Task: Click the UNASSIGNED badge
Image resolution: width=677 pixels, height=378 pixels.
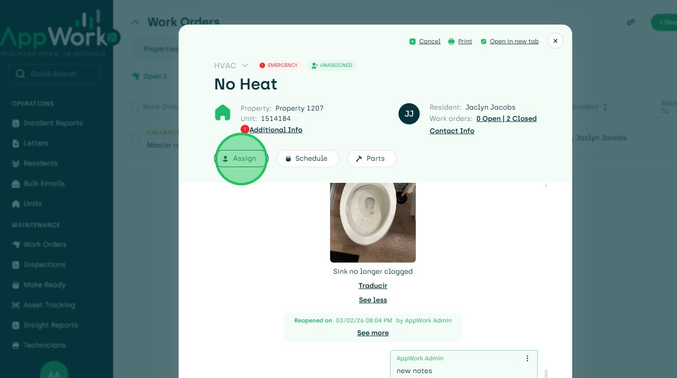Action: 332,65
